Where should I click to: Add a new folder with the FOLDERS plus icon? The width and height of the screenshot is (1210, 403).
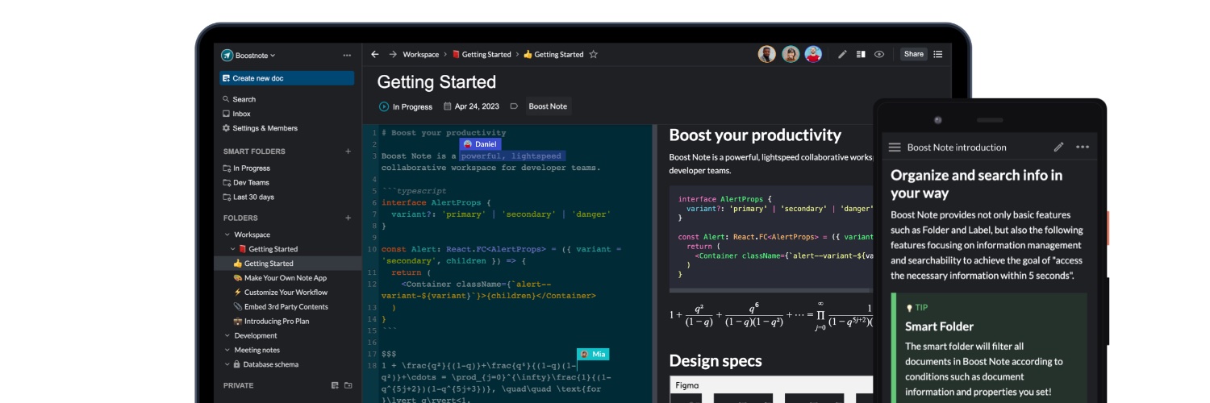tap(348, 218)
